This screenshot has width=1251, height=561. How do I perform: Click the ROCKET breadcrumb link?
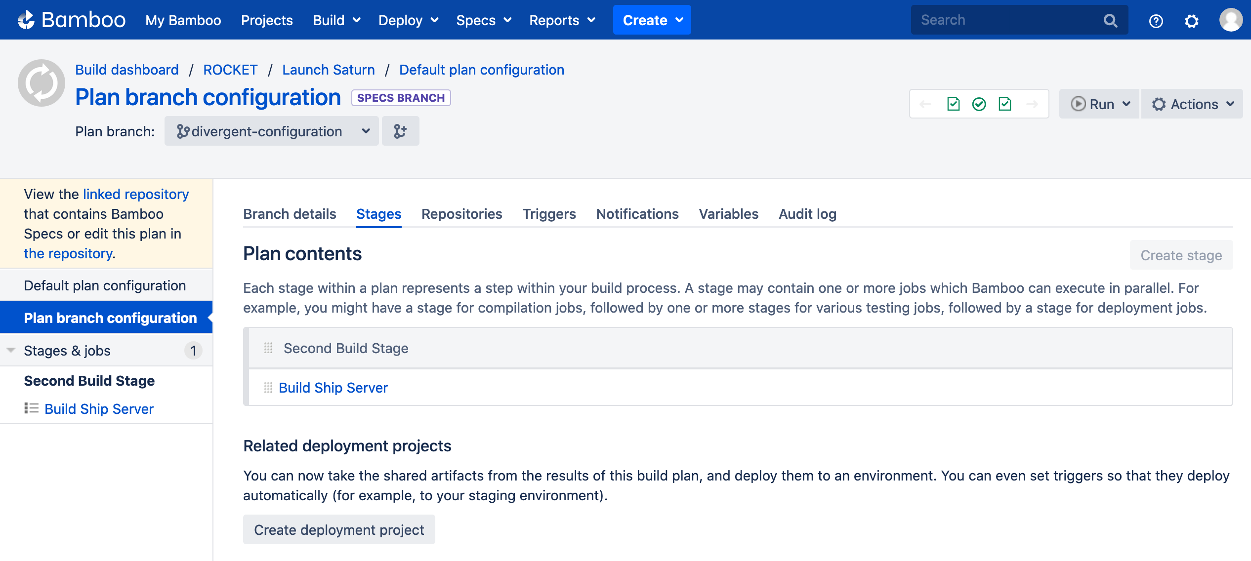click(x=231, y=70)
